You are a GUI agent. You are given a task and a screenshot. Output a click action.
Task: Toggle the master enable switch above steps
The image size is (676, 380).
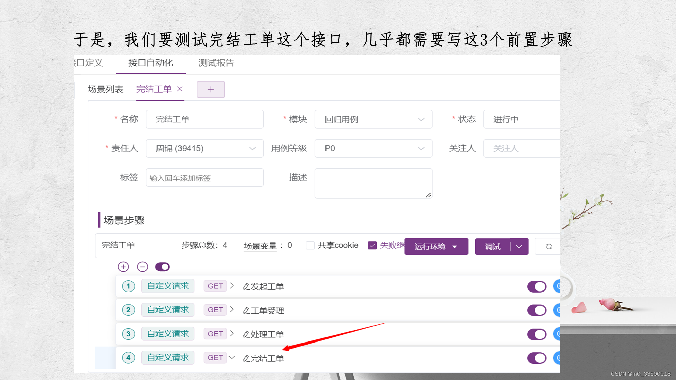(163, 267)
